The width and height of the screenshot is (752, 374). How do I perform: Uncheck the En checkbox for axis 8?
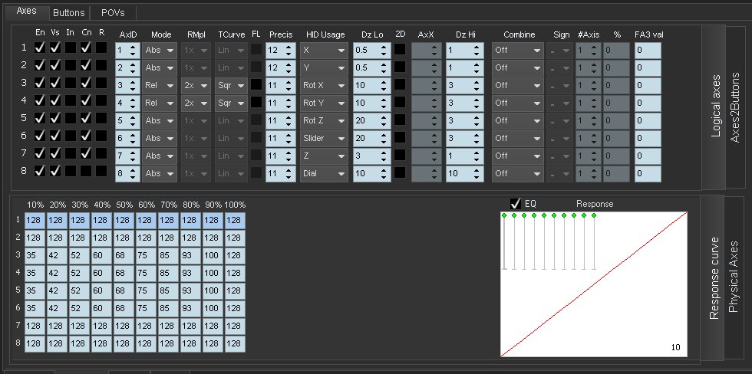(40, 171)
